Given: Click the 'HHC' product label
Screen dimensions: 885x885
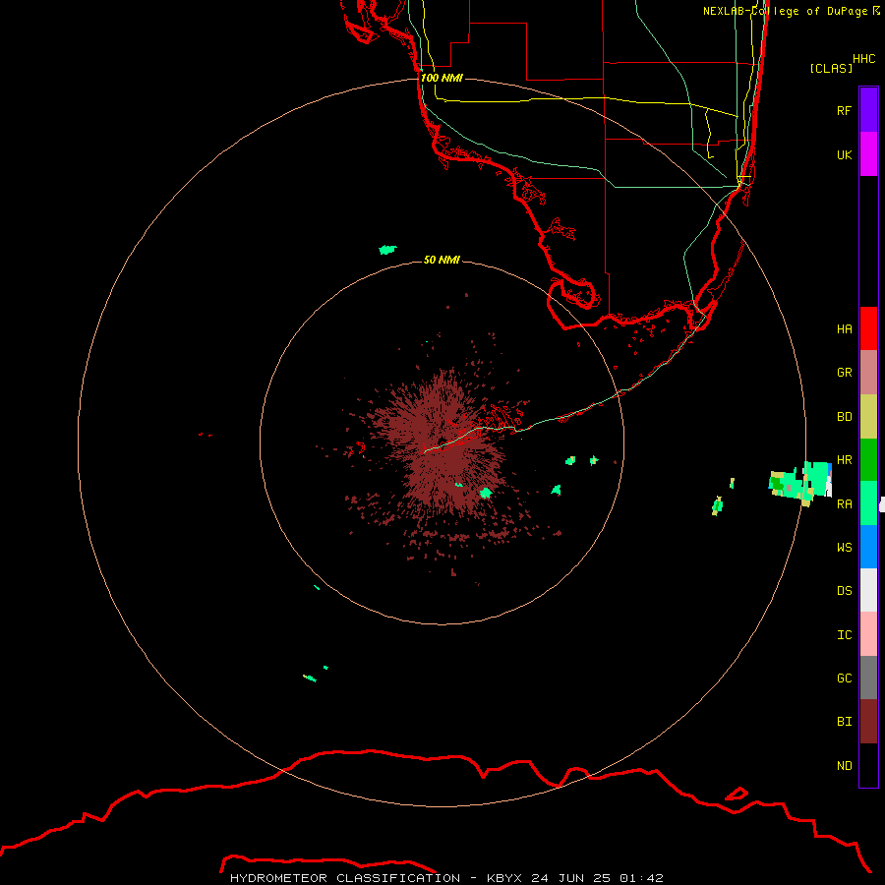Looking at the screenshot, I should (864, 59).
